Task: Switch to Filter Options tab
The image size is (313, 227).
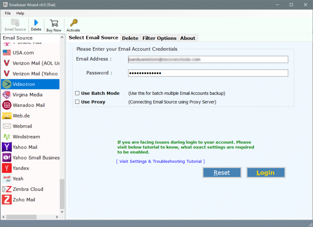Action: click(159, 38)
